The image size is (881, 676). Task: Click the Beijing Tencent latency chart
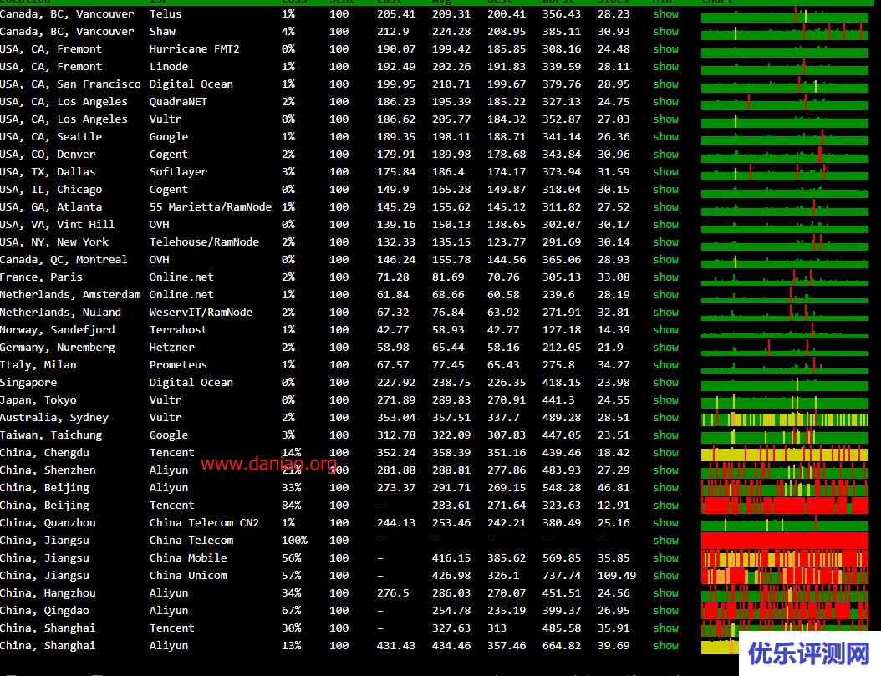click(785, 506)
